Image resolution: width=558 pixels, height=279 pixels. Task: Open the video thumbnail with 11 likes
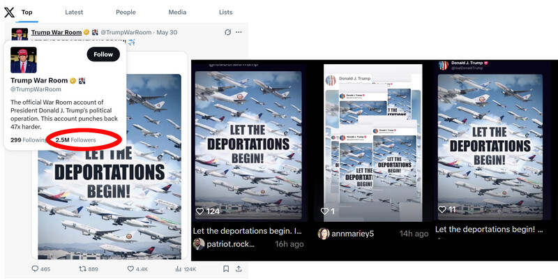[x=490, y=146]
